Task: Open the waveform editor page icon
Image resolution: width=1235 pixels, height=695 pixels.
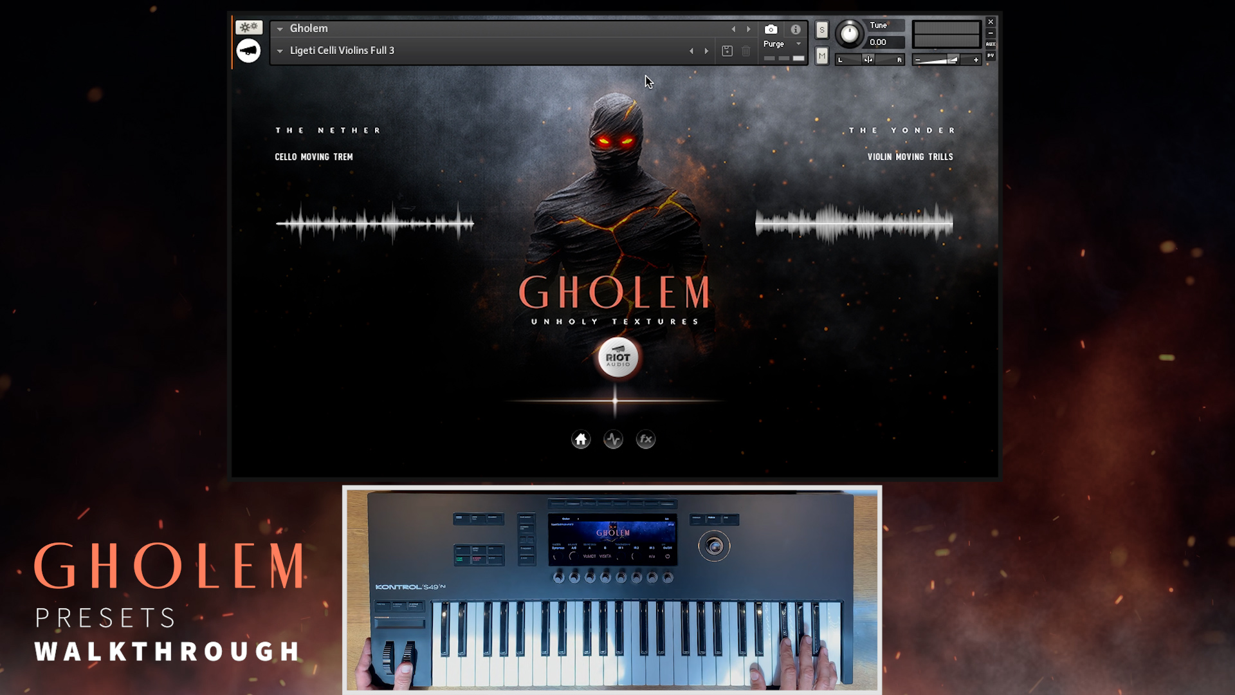Action: coord(613,440)
